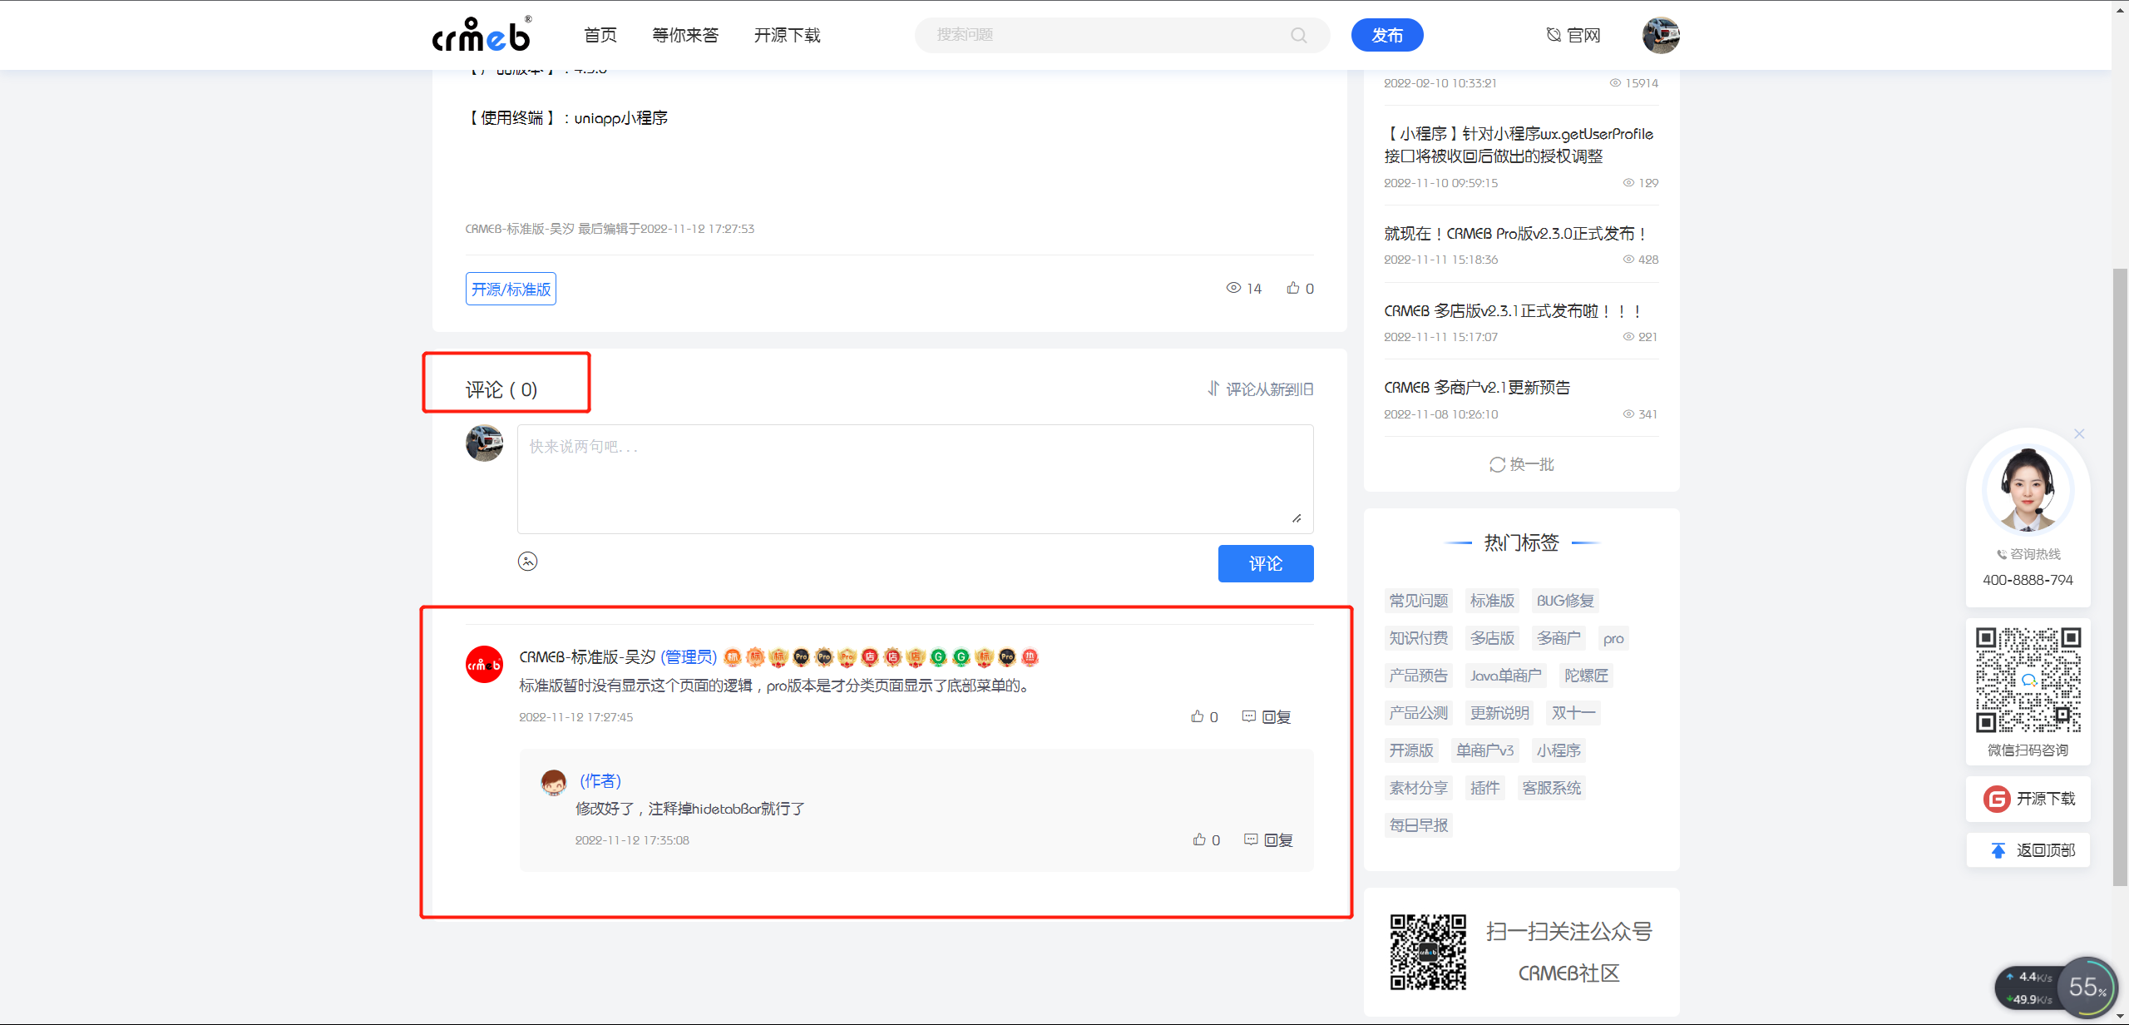Select the 知识付费 hot tag
This screenshot has width=2129, height=1025.
coord(1419,638)
